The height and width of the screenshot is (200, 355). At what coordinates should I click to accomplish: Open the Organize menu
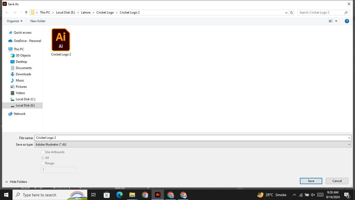[15, 21]
